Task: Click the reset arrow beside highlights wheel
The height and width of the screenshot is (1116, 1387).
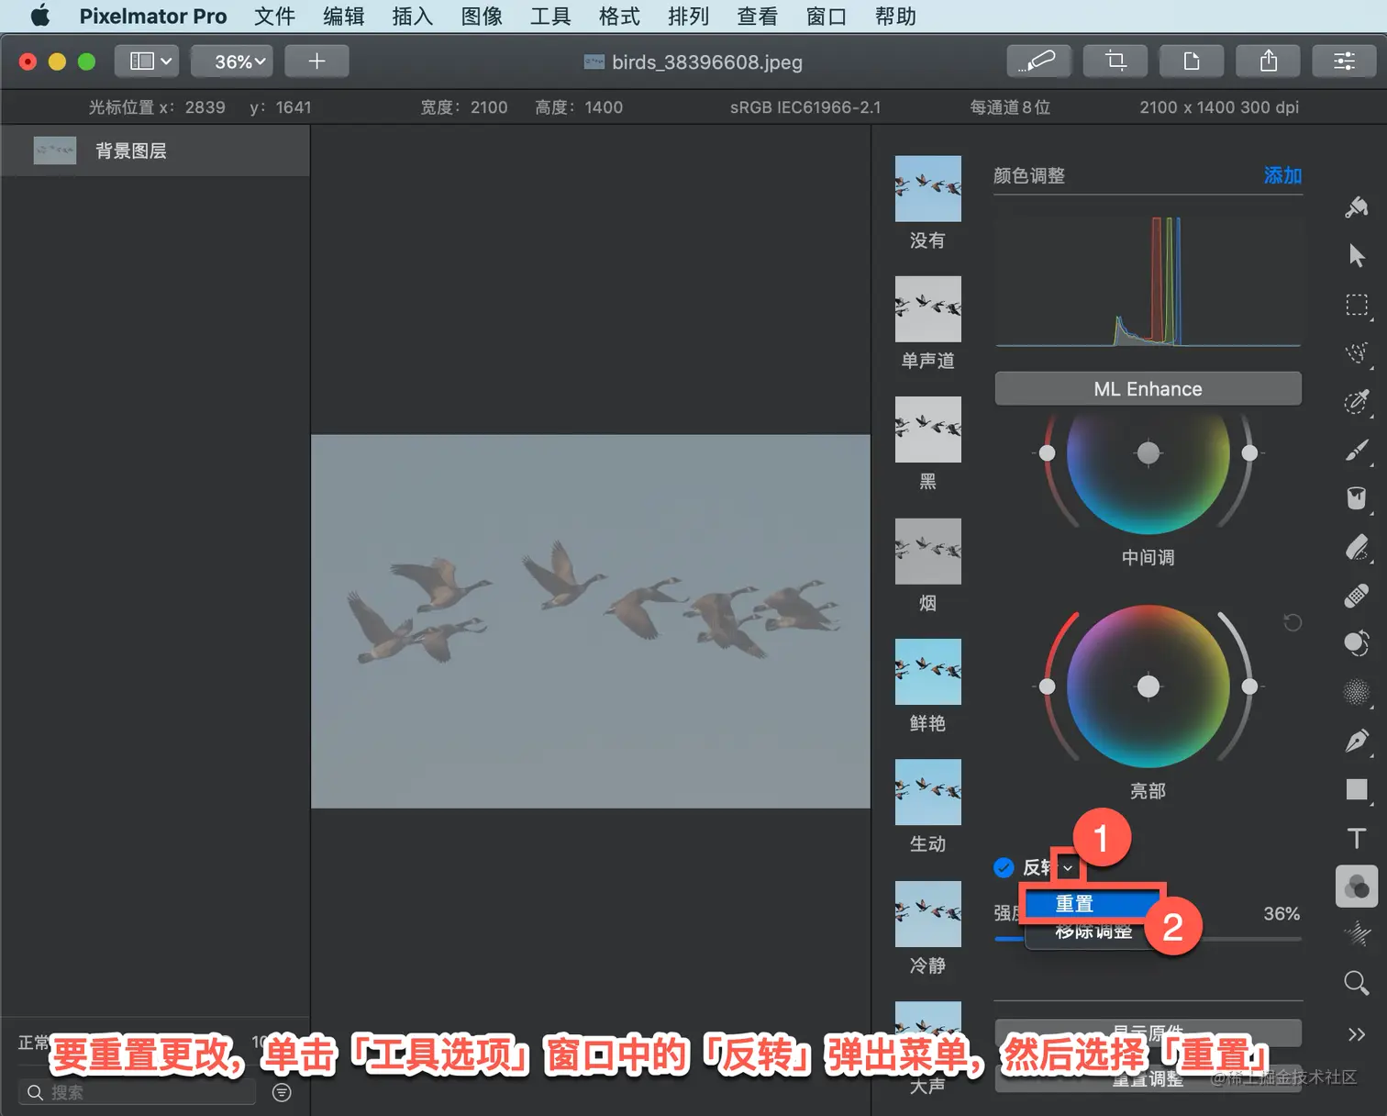Action: click(1293, 622)
